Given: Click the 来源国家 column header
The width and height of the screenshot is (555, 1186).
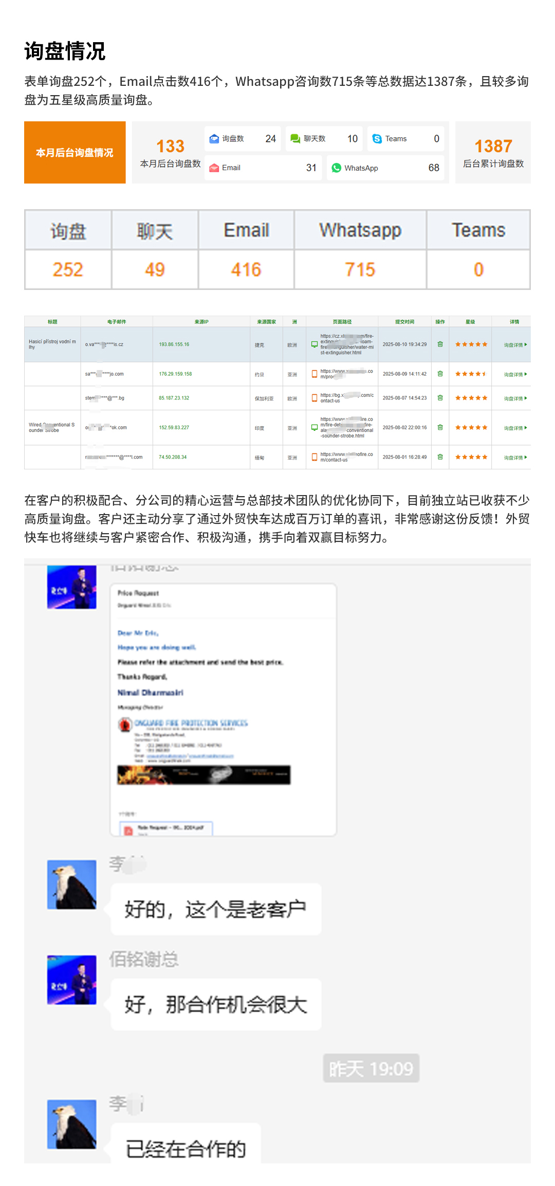Looking at the screenshot, I should pos(266,322).
